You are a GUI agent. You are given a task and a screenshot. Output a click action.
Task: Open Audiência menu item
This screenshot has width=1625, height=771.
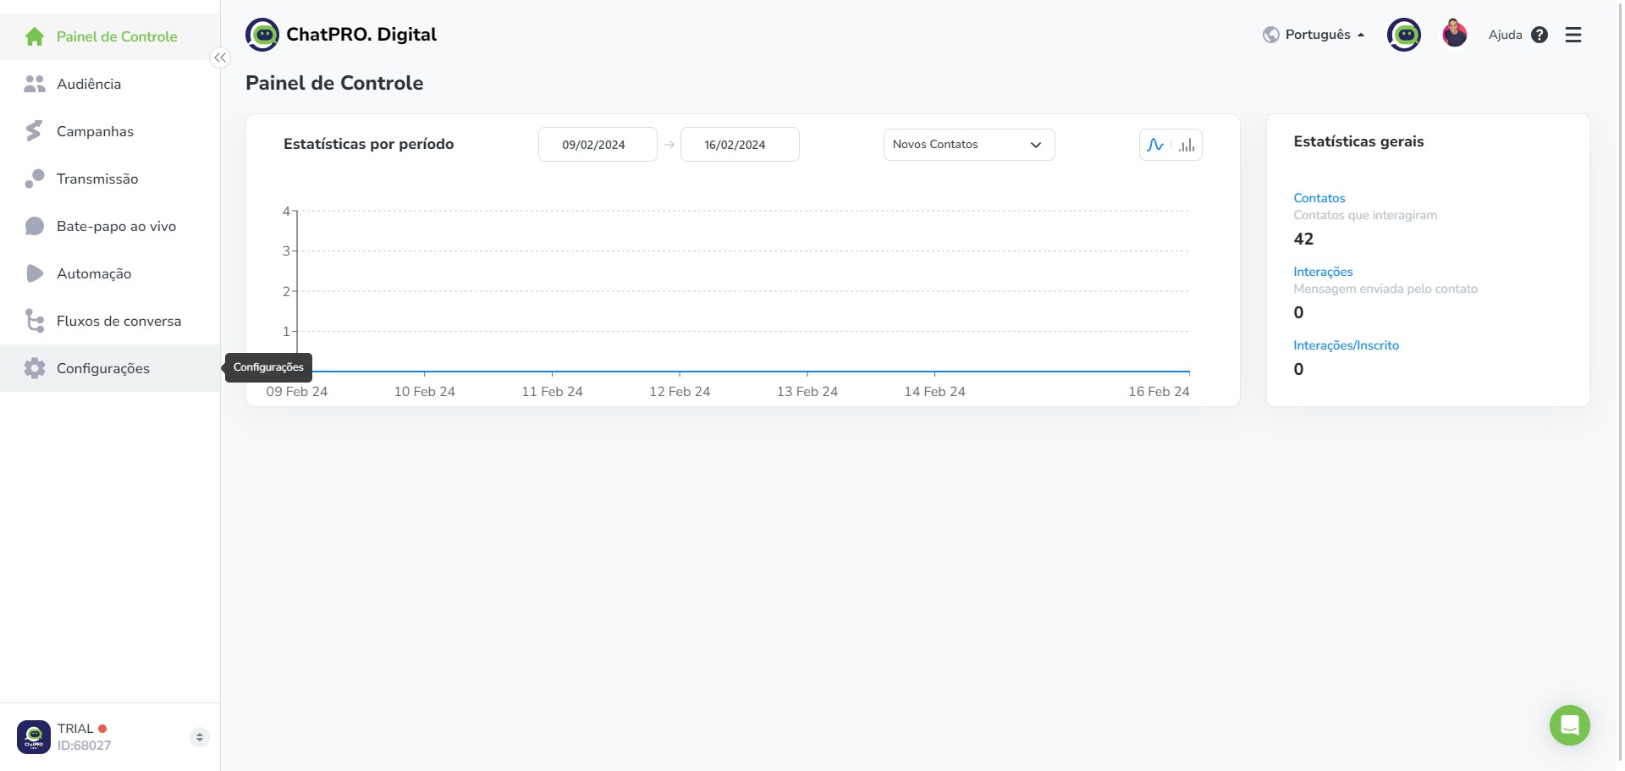(x=110, y=84)
